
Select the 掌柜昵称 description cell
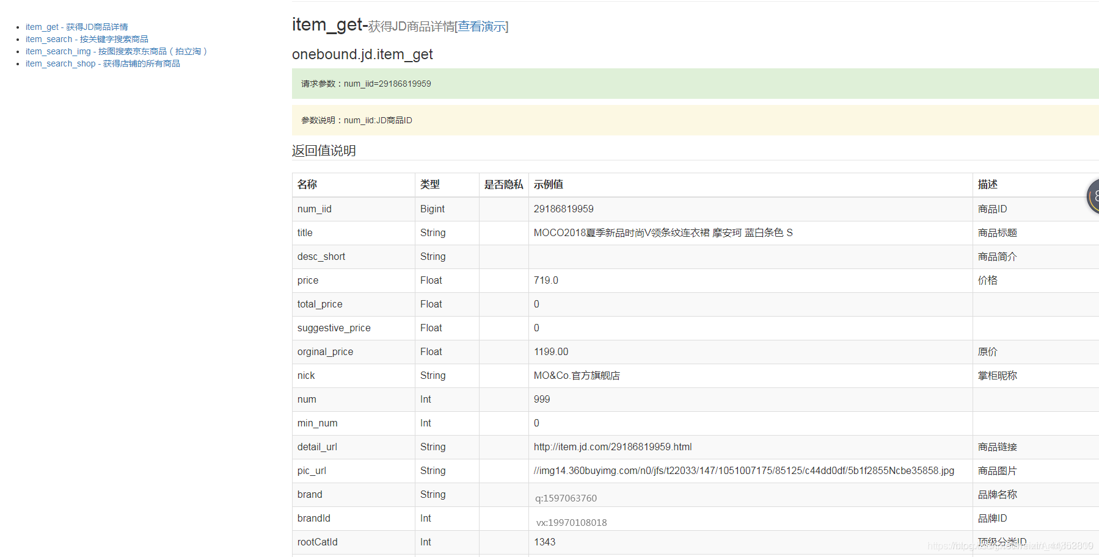(1036, 376)
